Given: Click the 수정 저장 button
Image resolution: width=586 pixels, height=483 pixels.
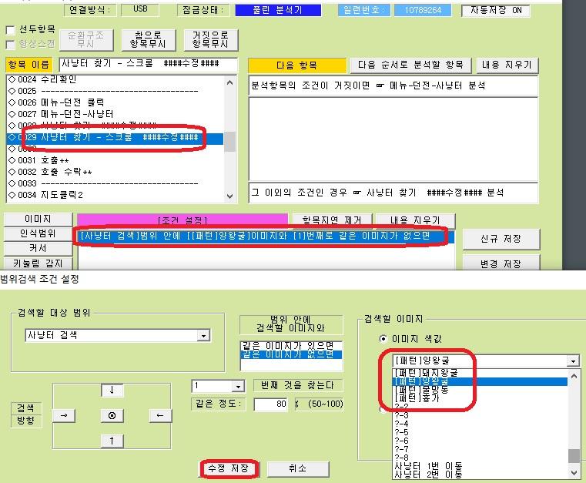Looking at the screenshot, I should [x=231, y=468].
